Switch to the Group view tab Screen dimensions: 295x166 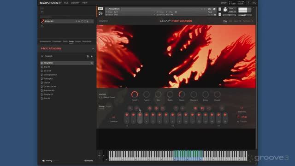click(x=101, y=107)
